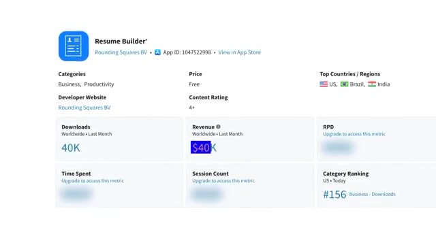This screenshot has width=436, height=245.
Task: Click the Brazil flag icon
Action: 344,84
